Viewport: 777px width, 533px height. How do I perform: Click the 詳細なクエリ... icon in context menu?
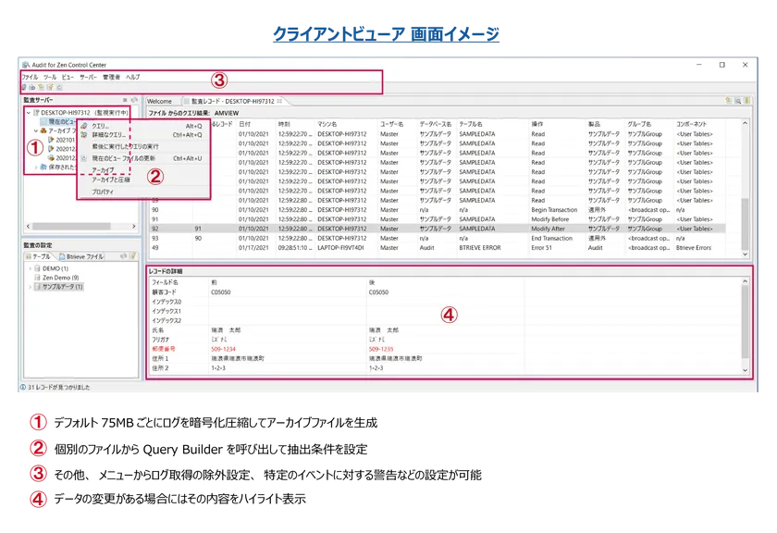[x=84, y=135]
